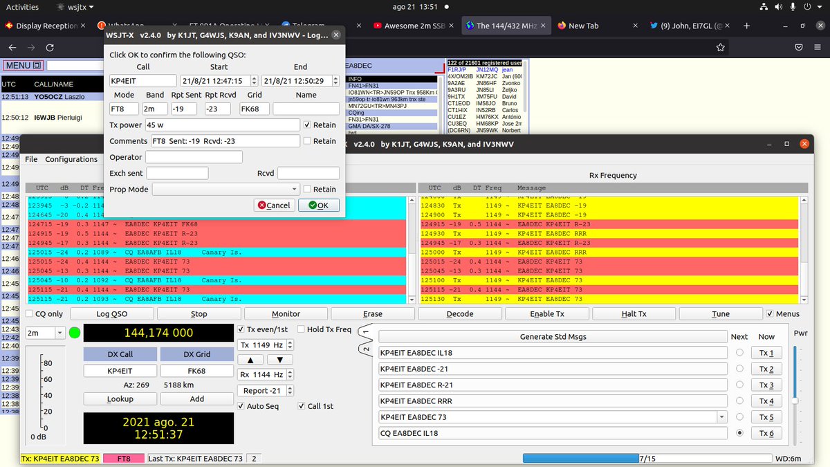Enable Hold Tx Freq checkbox
Image resolution: width=830 pixels, height=467 pixels.
[x=300, y=329]
